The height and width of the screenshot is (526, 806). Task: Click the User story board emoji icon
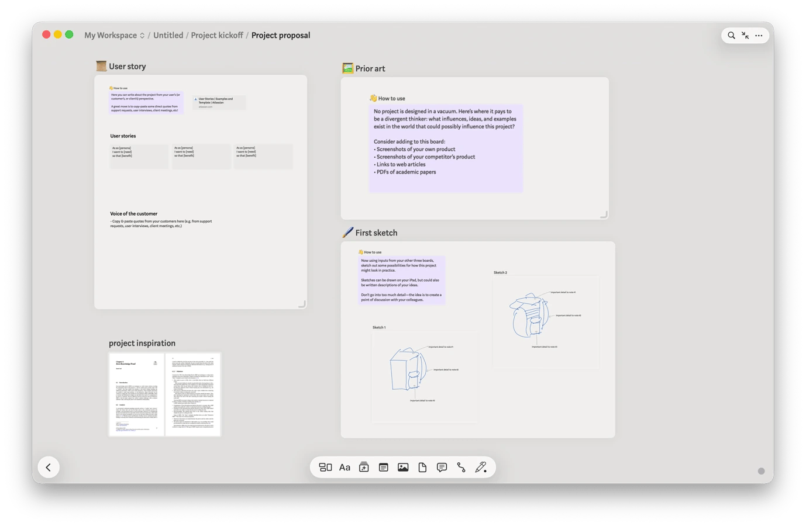coord(101,66)
